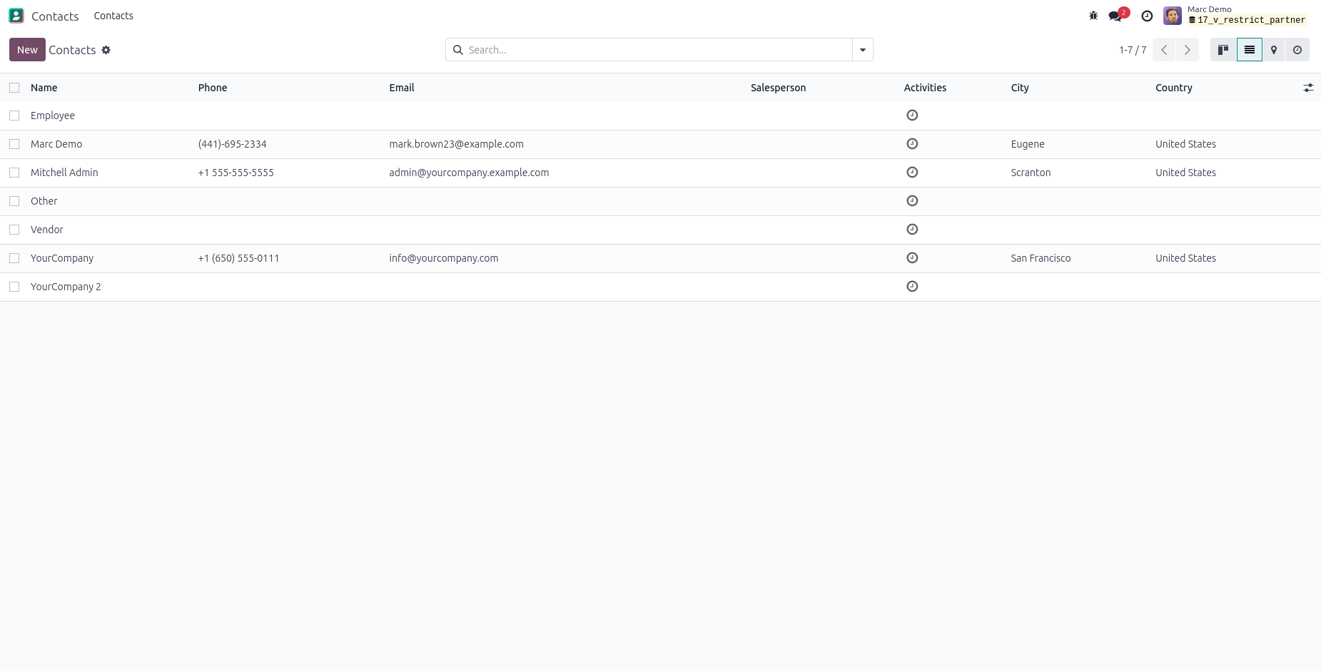Open the conversations chat icon
The image size is (1321, 671).
pos(1115,16)
